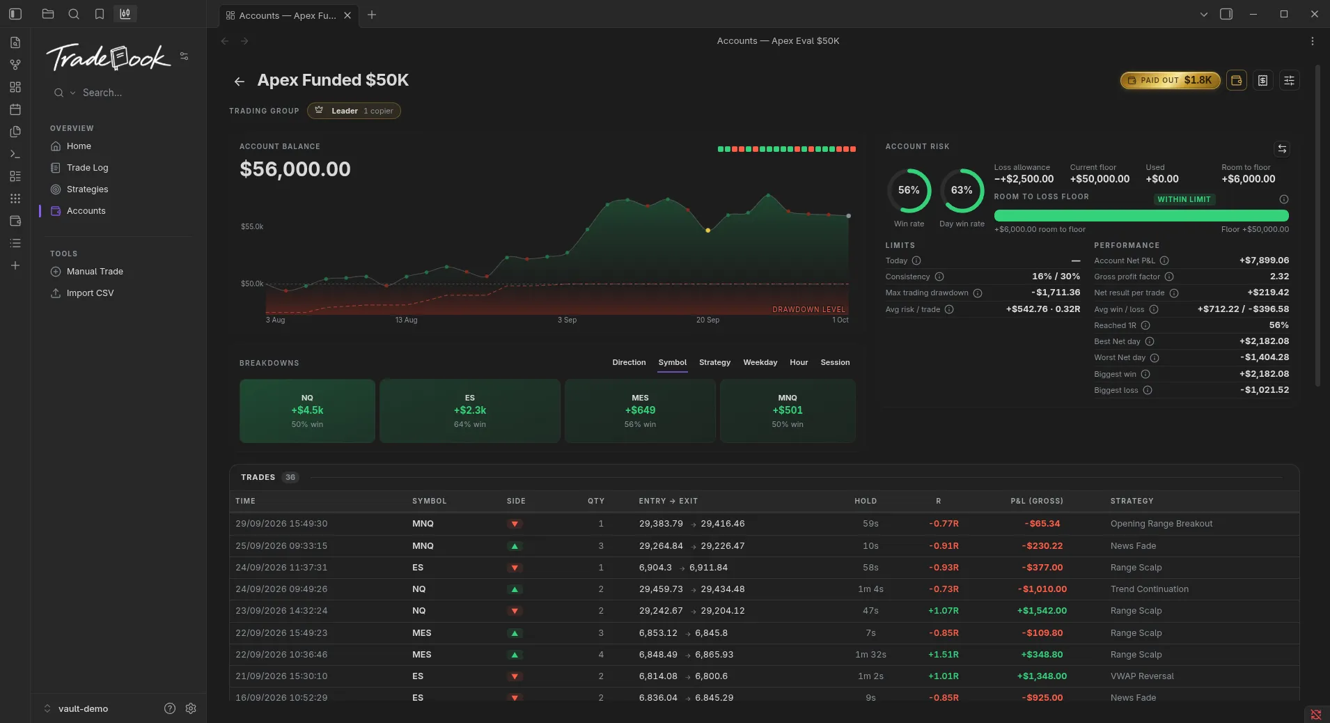
Task: Switch breakdown to the Weekday tab
Action: click(x=760, y=363)
